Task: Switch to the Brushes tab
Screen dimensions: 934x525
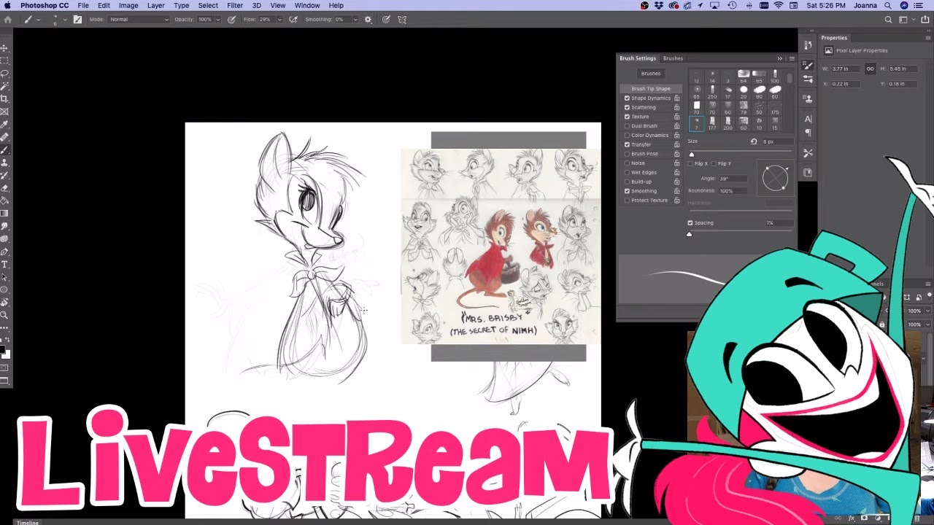Action: pyautogui.click(x=673, y=58)
